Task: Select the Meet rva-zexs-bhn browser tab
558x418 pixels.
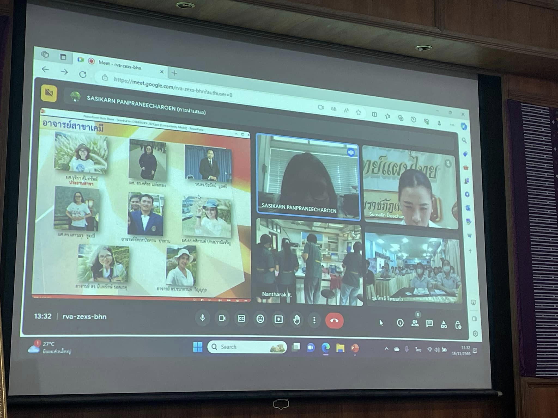Action: [120, 65]
